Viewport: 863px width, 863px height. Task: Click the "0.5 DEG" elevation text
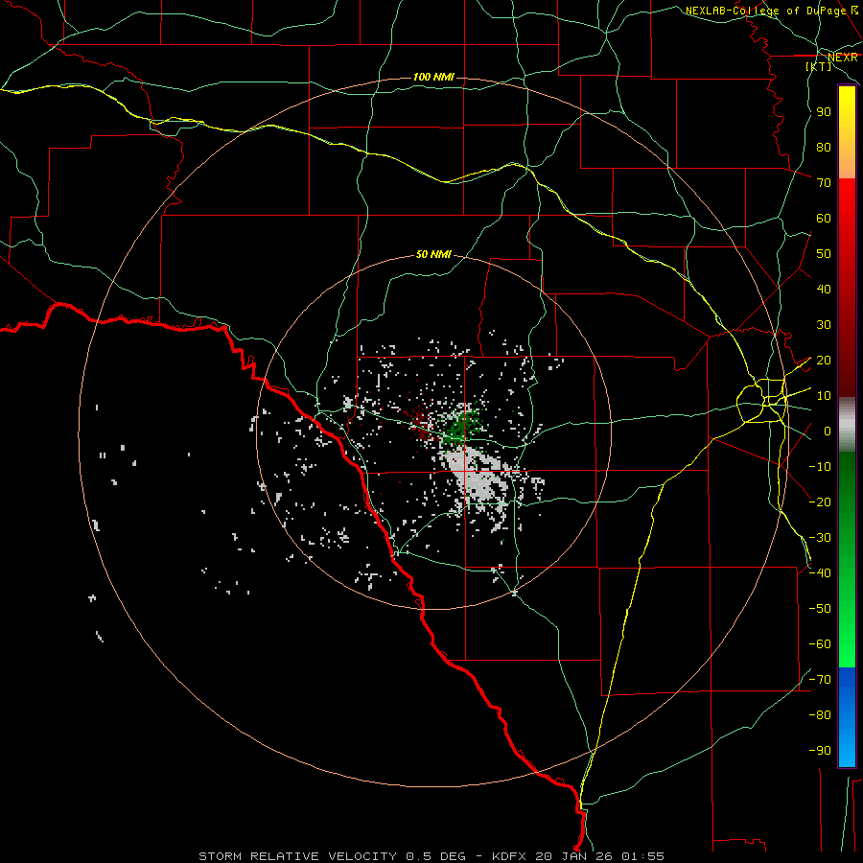[x=436, y=856]
